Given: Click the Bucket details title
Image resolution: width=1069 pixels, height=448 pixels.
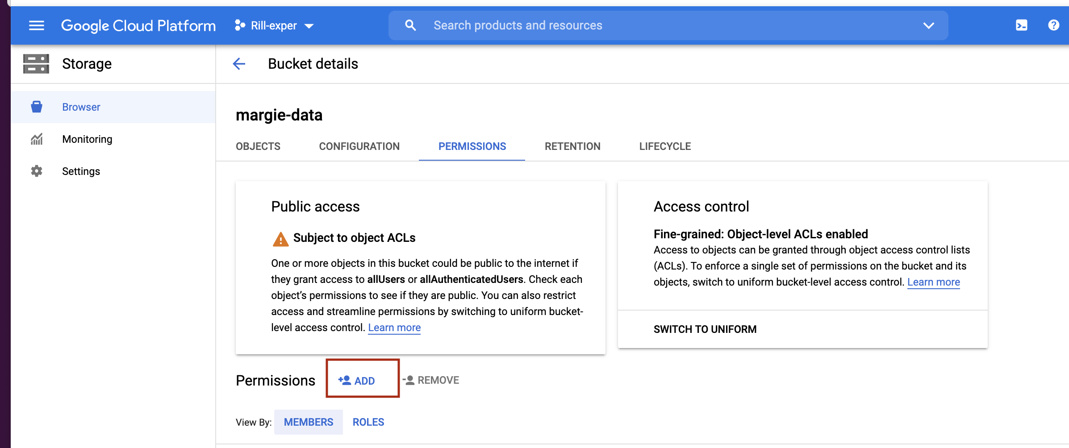Looking at the screenshot, I should click(x=313, y=64).
